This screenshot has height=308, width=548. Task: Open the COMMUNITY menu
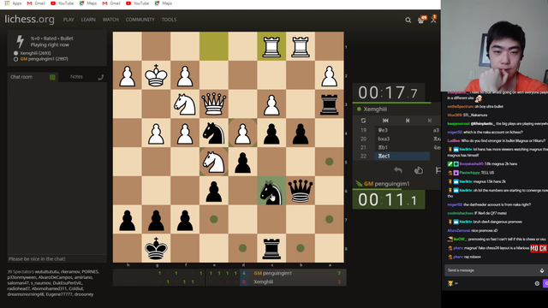(x=140, y=20)
